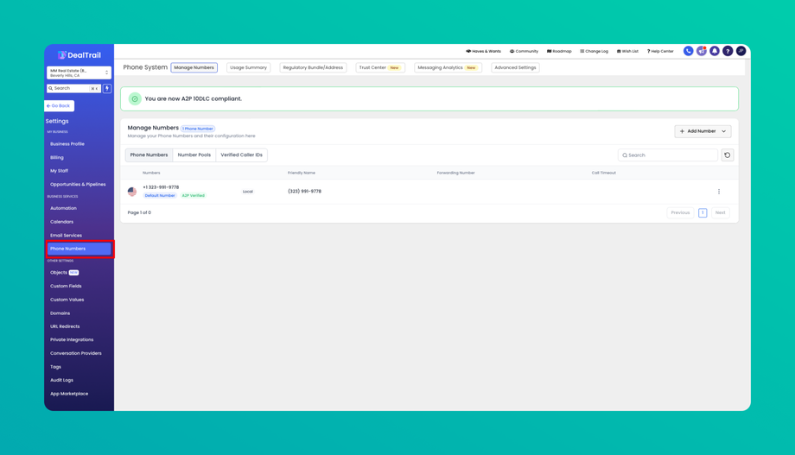Open the account location switcher dropdown
The height and width of the screenshot is (455, 795).
coord(79,73)
